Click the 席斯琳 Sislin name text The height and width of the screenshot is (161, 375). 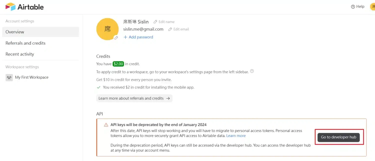[136, 22]
